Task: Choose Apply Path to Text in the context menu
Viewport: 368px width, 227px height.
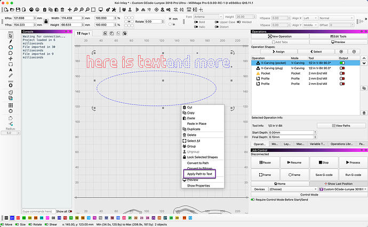Action: click(x=199, y=174)
